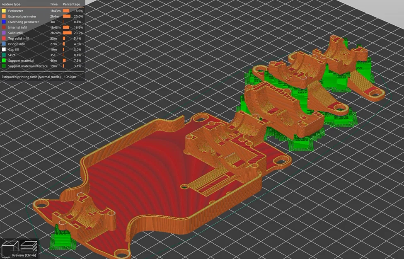Screen dimensions: 404x259
Task: Toggle visibility of Perimeter extrusions
Action: [16, 11]
